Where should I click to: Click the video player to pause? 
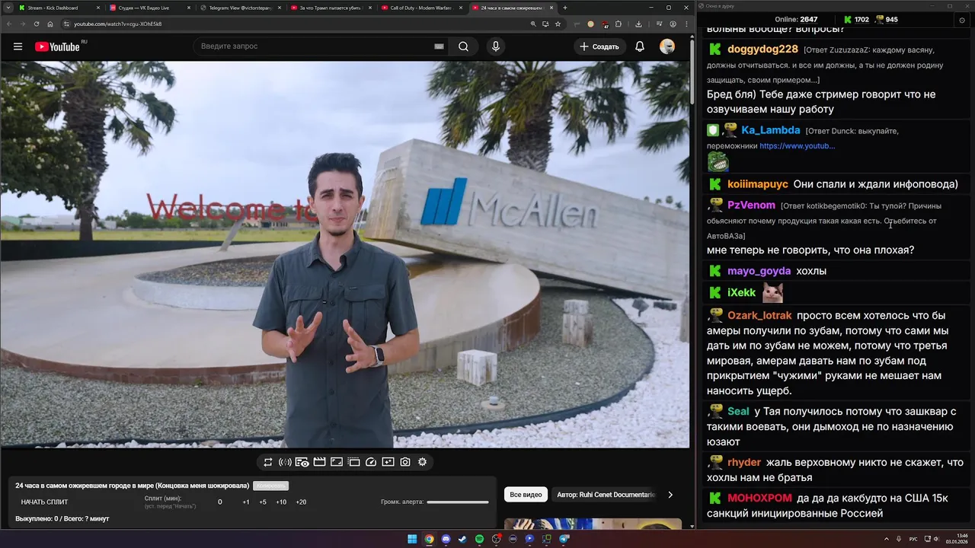(x=344, y=254)
